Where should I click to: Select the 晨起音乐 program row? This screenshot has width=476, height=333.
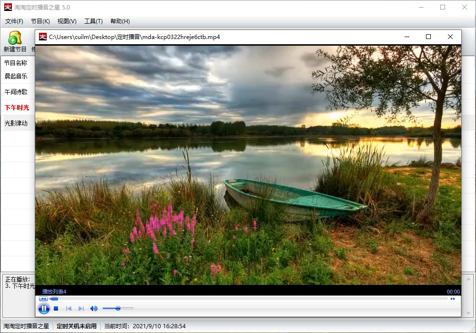(x=18, y=76)
